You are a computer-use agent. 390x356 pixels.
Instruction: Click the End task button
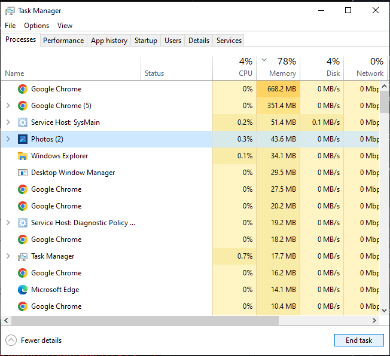359,340
